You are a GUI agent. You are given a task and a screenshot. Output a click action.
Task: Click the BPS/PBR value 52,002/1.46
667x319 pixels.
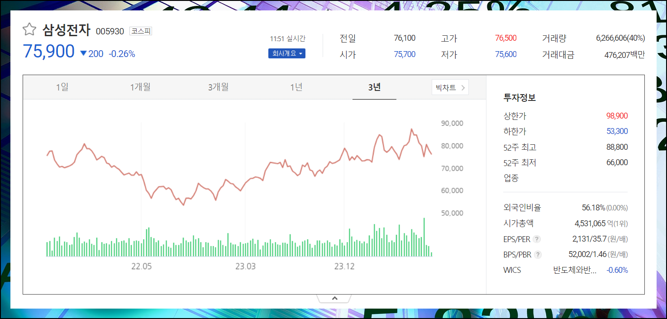(x=587, y=254)
